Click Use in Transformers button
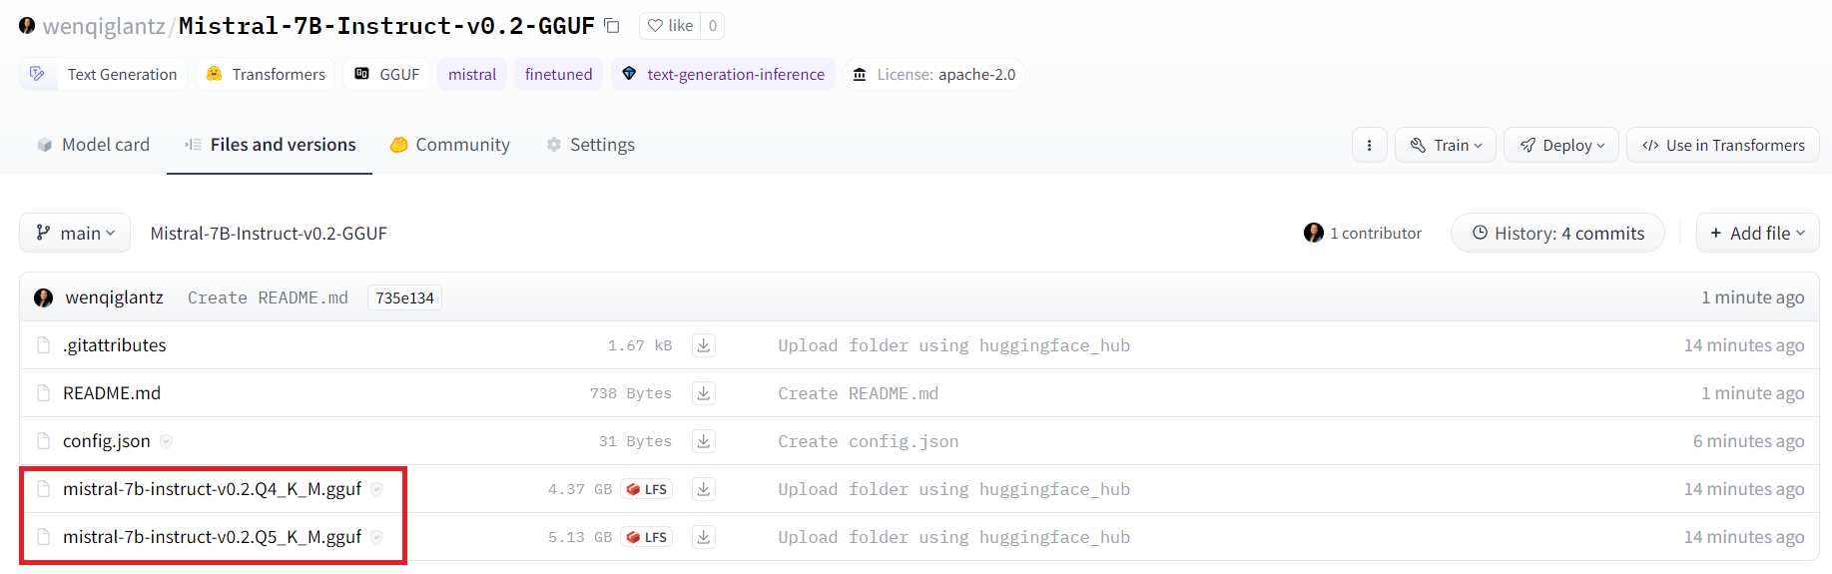Image resolution: width=1832 pixels, height=574 pixels. pos(1723,146)
